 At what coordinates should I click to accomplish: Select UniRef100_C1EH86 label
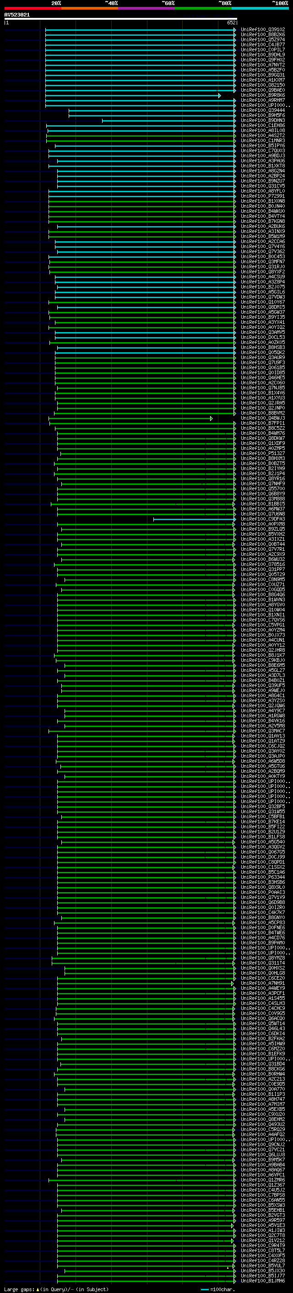[x=263, y=126]
